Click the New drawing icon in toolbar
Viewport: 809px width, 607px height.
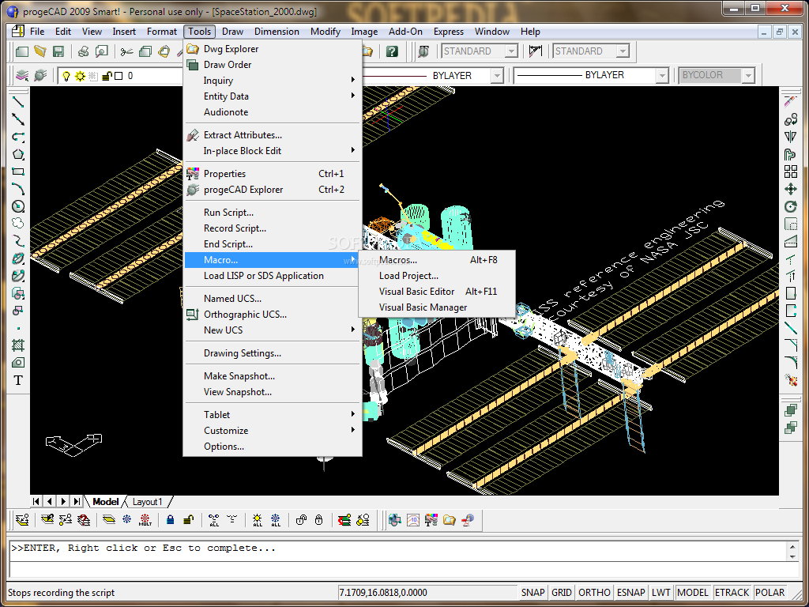pyautogui.click(x=22, y=51)
